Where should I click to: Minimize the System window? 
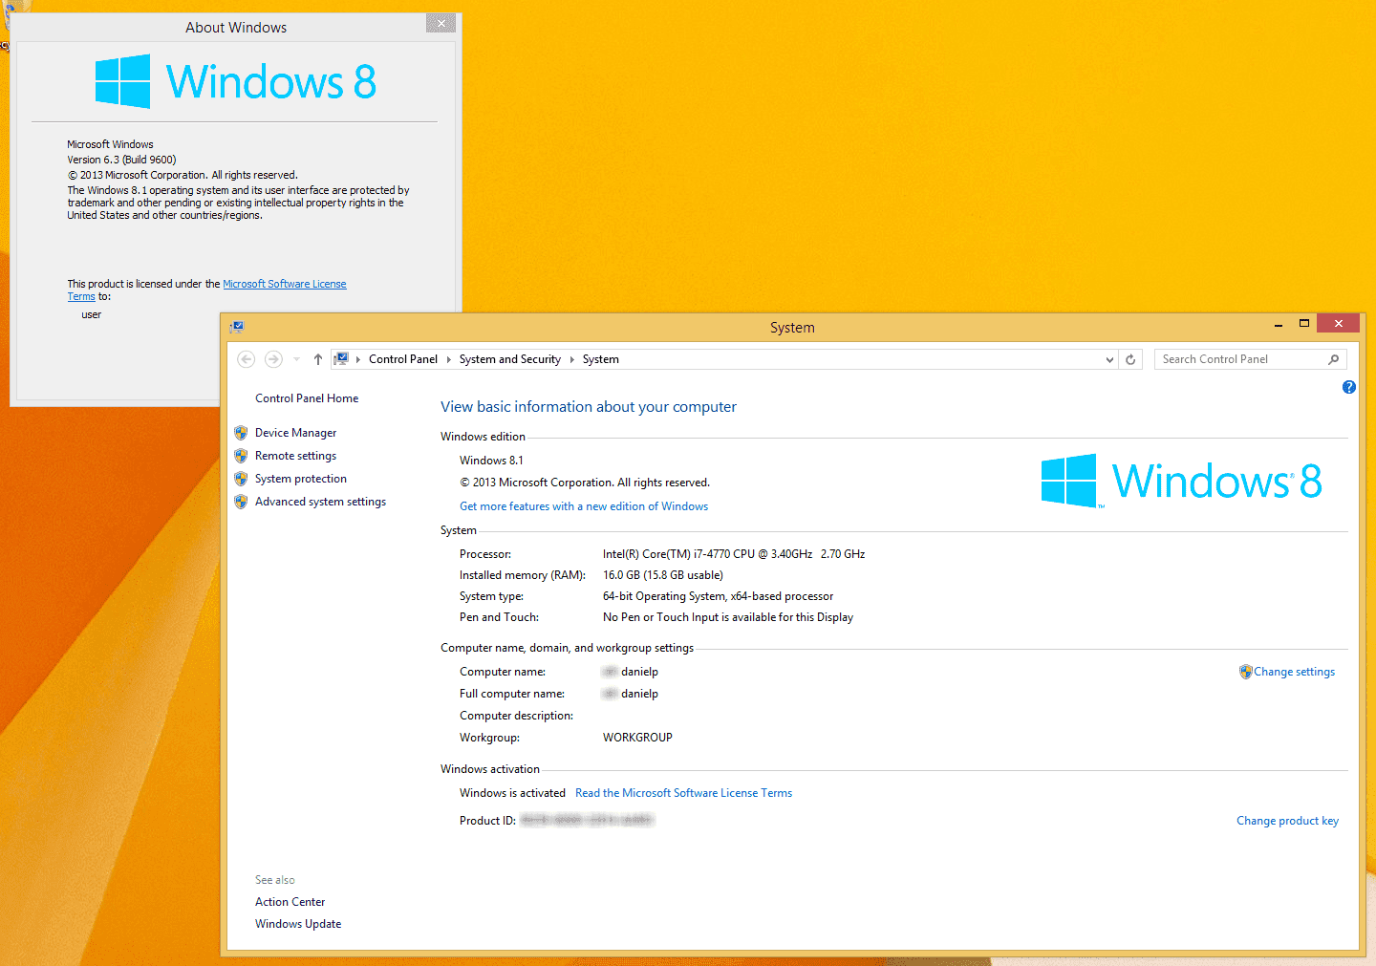[x=1279, y=325]
